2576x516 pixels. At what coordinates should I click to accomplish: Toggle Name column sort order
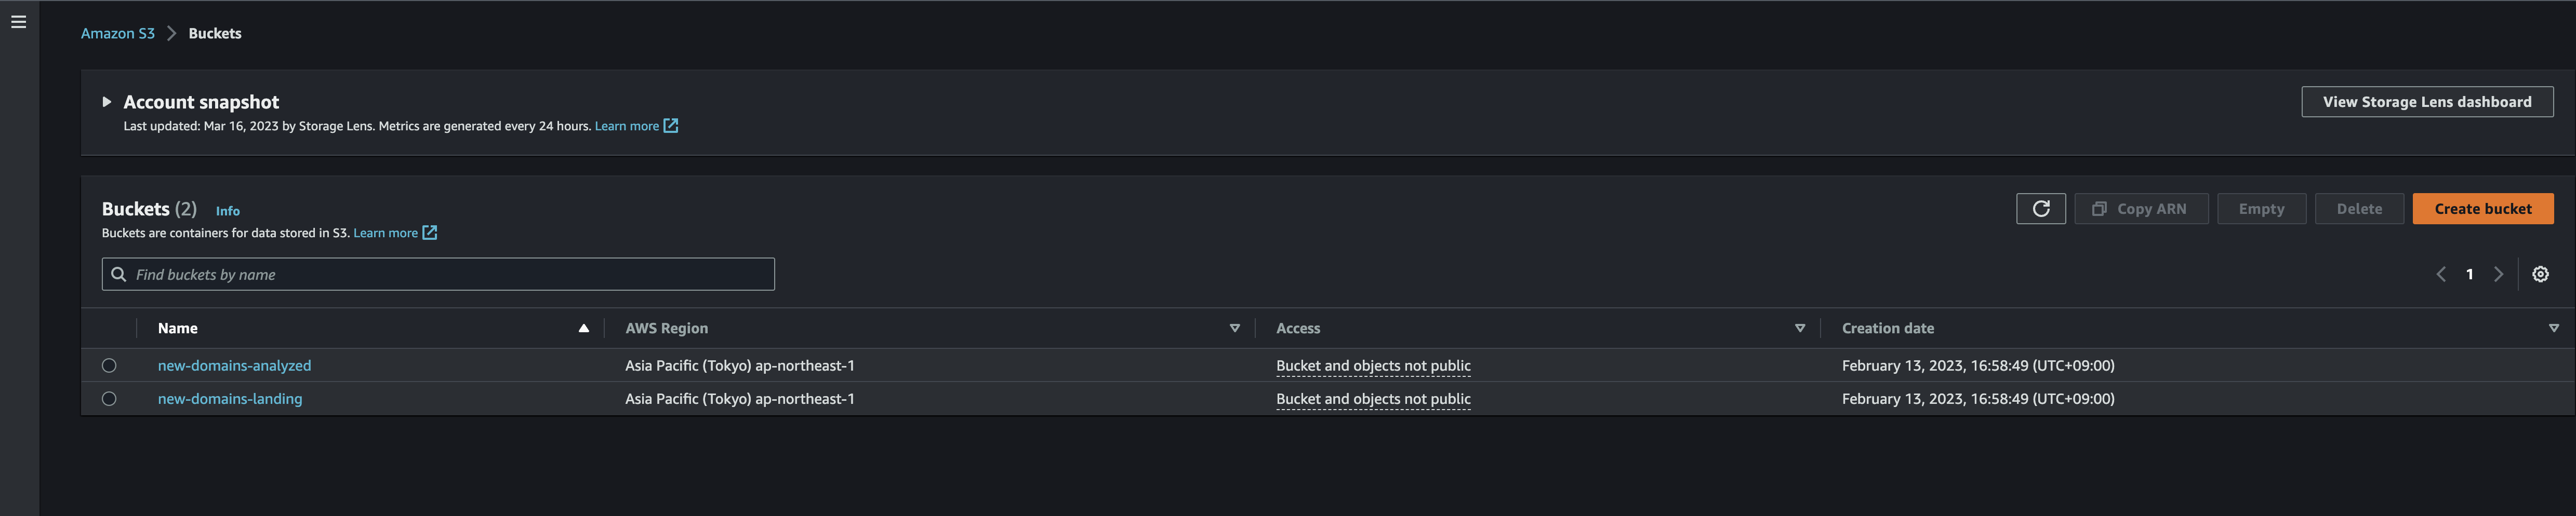[583, 328]
